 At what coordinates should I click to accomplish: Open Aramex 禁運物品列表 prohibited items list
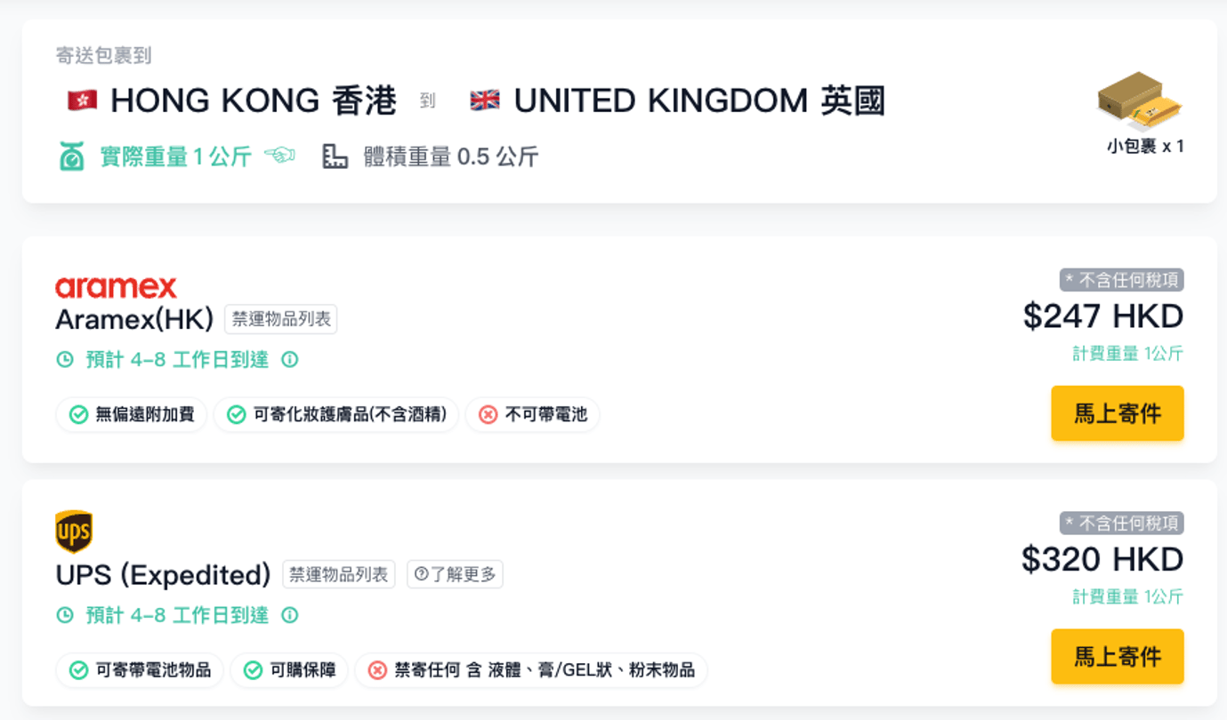[x=280, y=319]
